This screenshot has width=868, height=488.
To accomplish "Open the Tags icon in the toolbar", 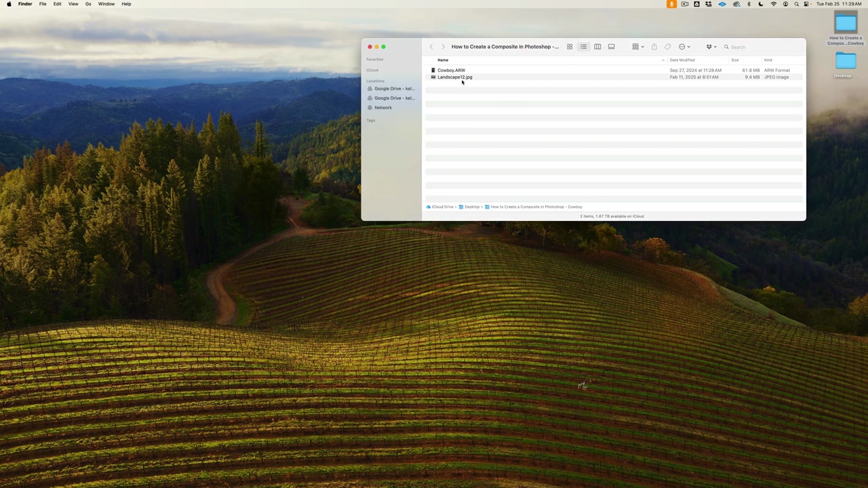I will coord(668,46).
